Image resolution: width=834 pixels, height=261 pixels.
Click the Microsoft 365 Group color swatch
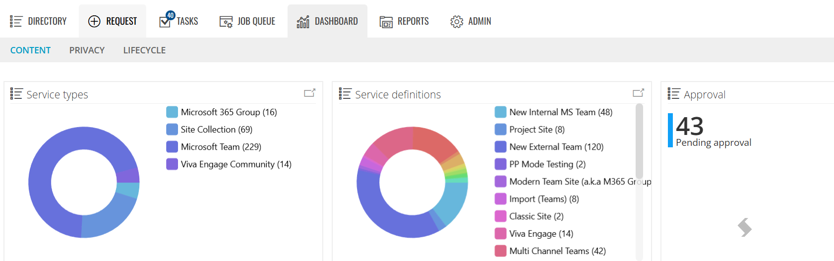(x=172, y=112)
